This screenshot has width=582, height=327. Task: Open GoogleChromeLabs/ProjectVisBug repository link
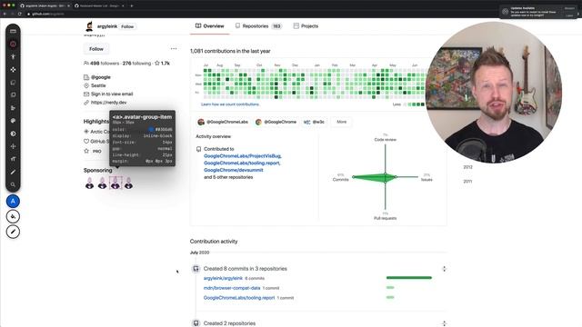coord(243,156)
